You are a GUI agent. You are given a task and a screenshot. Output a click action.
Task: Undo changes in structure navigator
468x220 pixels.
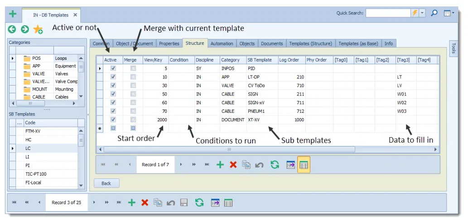click(x=259, y=165)
